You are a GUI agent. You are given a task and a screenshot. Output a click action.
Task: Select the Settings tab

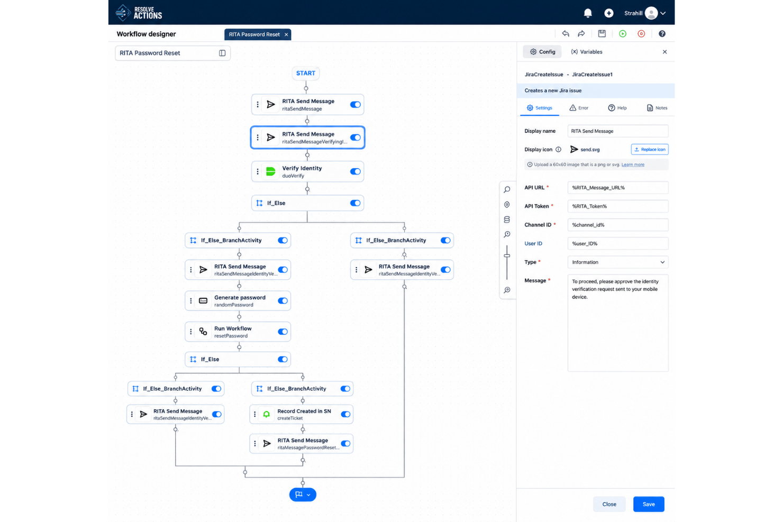539,108
